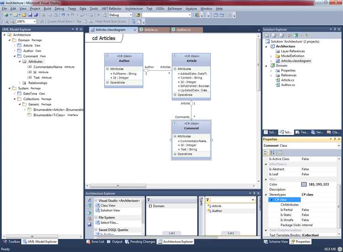The image size is (343, 252).
Task: Collapse Attributes section of Author class shape
Action: [x=107, y=69]
